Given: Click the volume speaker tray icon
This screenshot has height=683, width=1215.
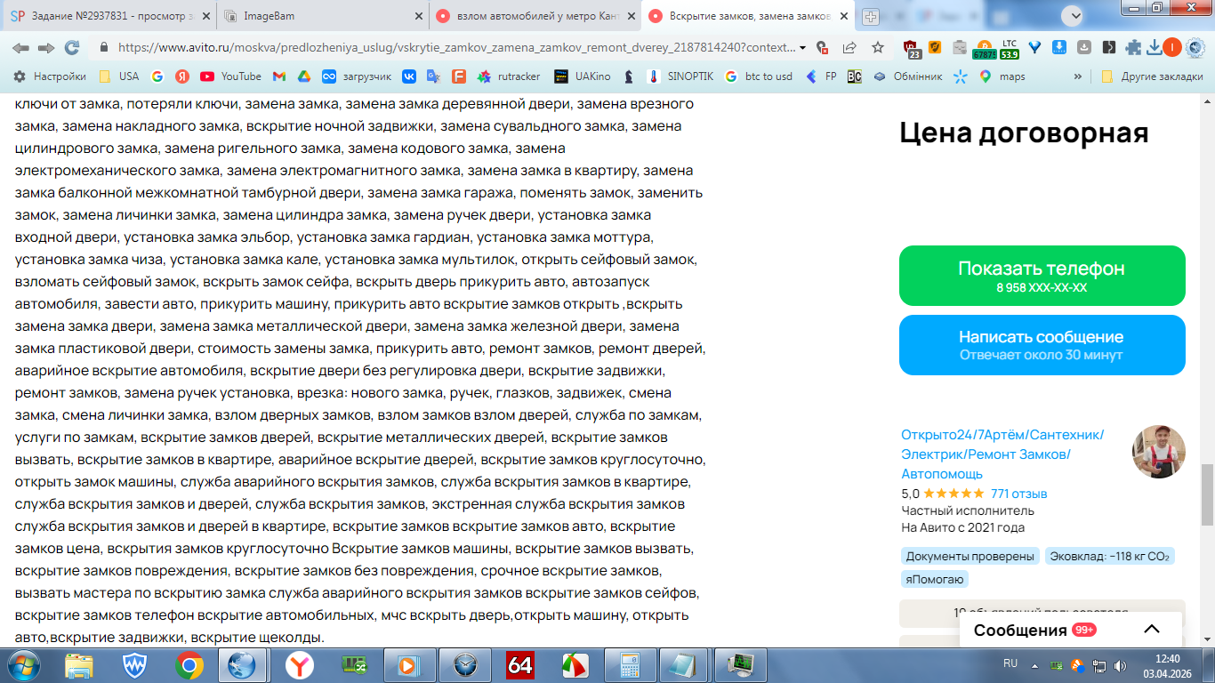Looking at the screenshot, I should click(x=1119, y=664).
